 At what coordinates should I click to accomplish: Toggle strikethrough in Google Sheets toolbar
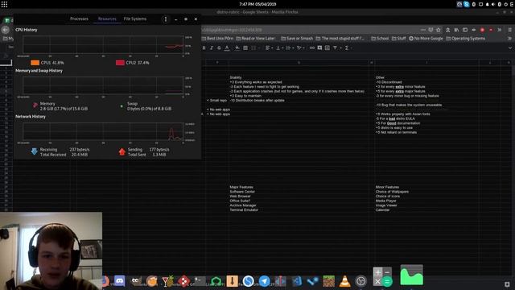[x=219, y=48]
